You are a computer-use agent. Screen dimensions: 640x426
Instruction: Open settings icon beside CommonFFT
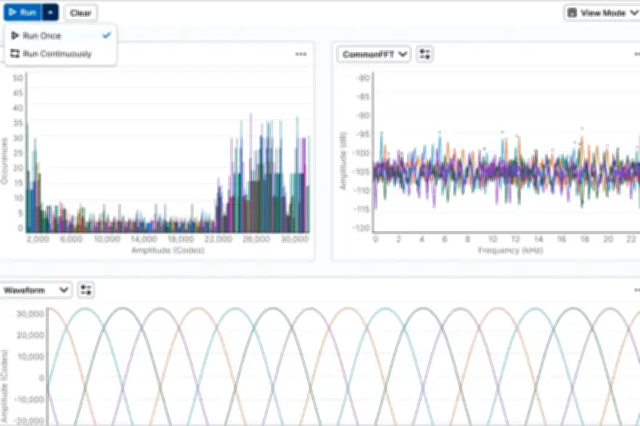click(x=425, y=54)
